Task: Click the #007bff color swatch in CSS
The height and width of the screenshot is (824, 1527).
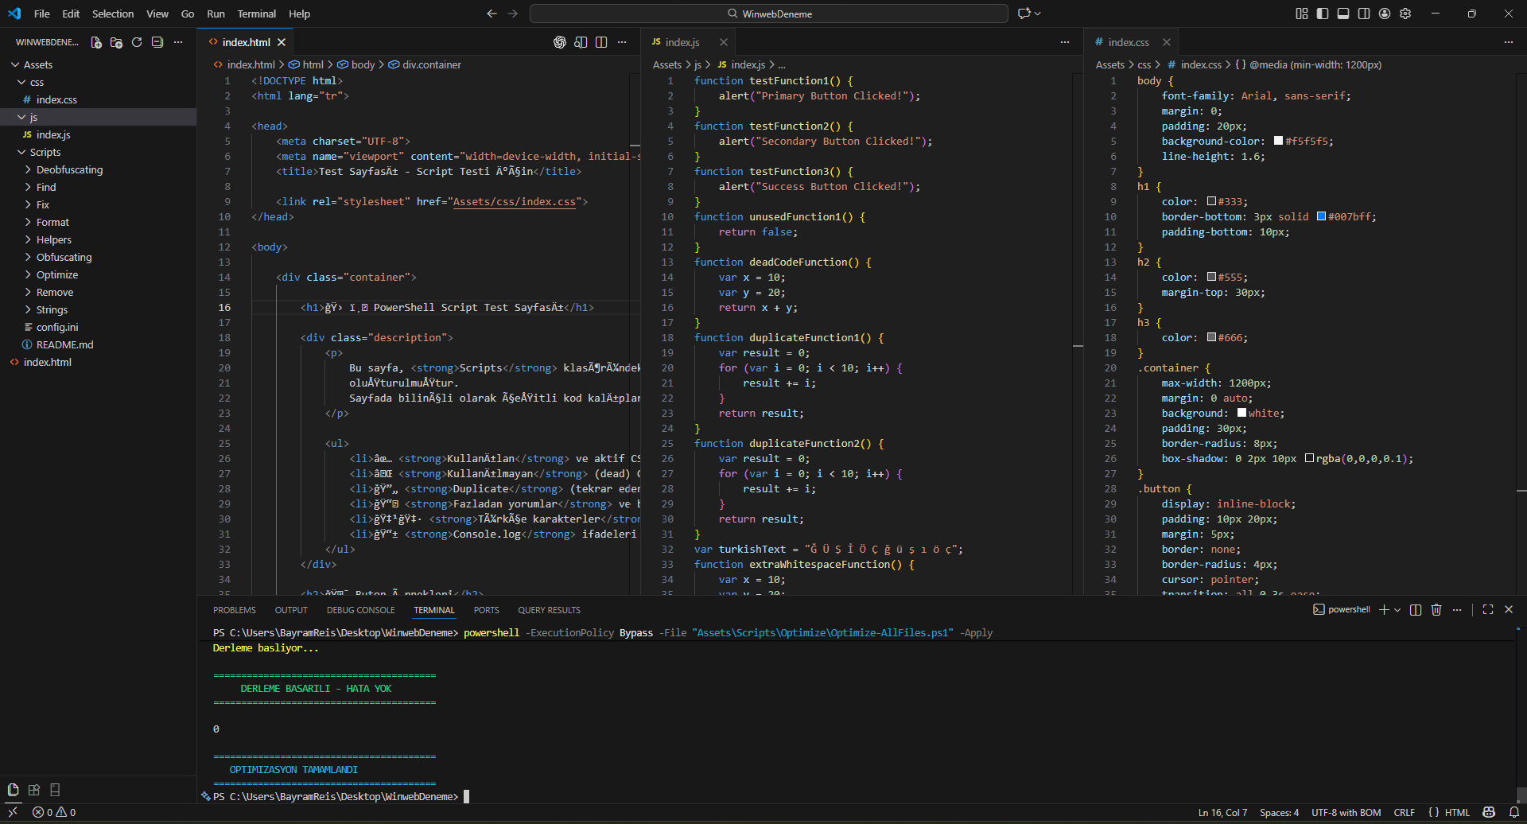Action: [1321, 216]
